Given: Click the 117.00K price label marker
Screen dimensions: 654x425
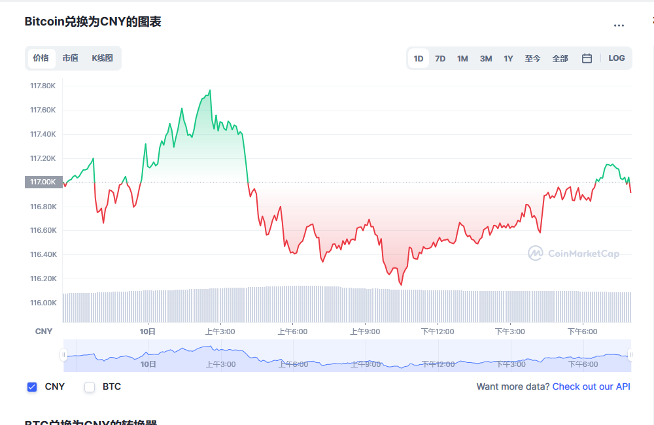Looking at the screenshot, I should click(x=44, y=182).
